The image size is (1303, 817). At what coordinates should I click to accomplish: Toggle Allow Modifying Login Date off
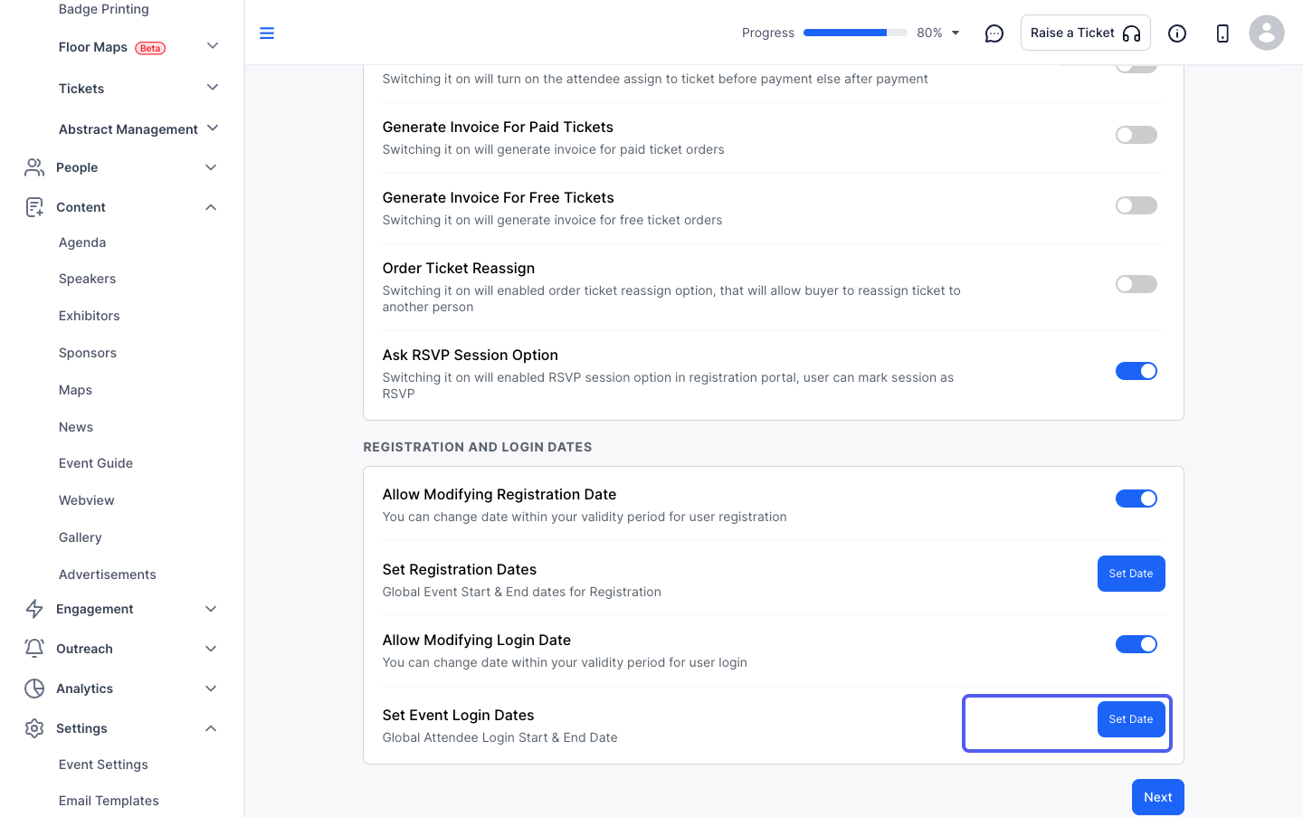point(1137,644)
